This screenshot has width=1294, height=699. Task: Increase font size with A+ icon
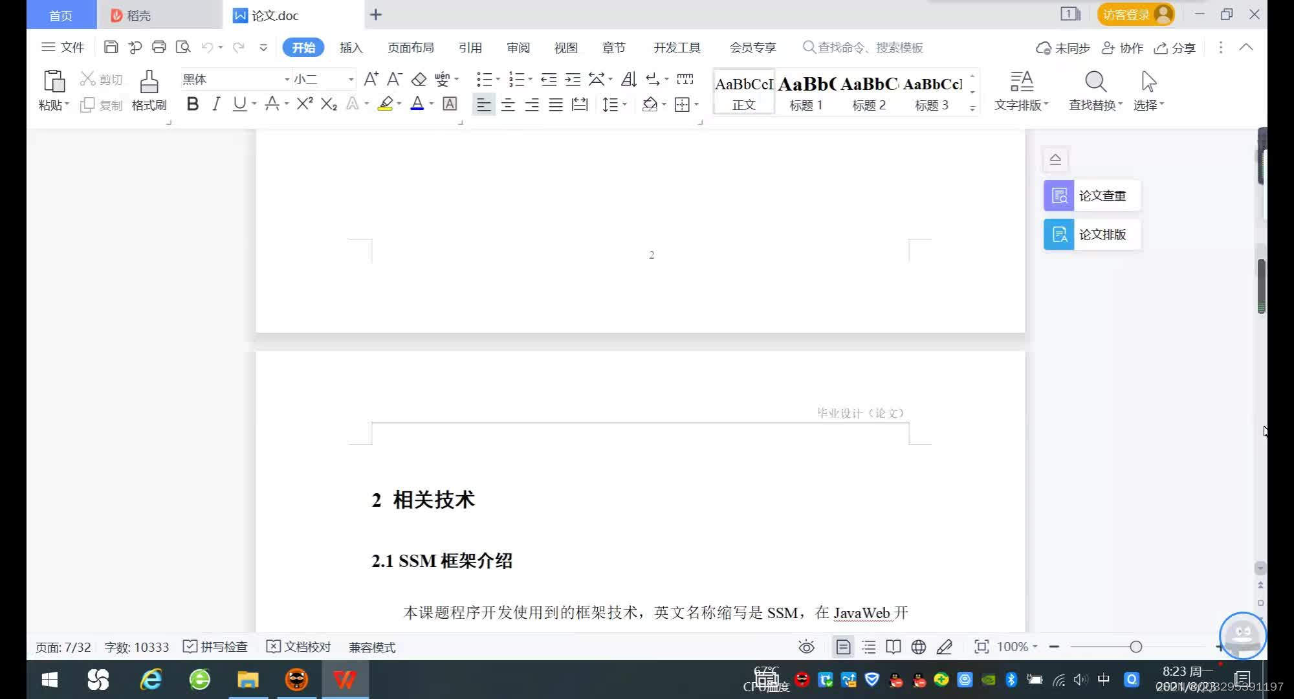(x=371, y=79)
